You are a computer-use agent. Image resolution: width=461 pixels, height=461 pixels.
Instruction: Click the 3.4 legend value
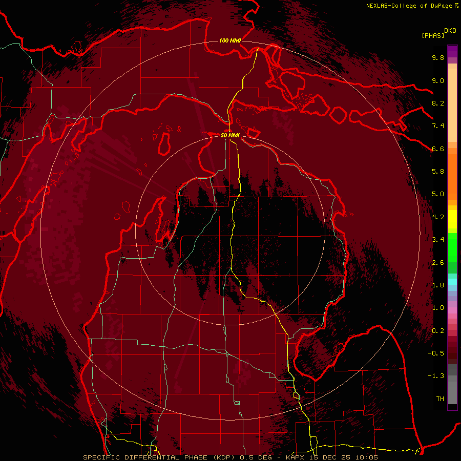(x=438, y=240)
